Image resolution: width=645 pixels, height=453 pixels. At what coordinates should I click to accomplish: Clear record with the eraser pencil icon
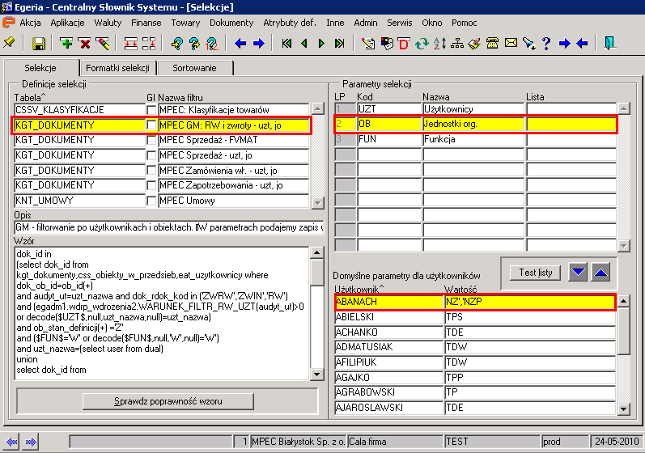click(x=103, y=43)
